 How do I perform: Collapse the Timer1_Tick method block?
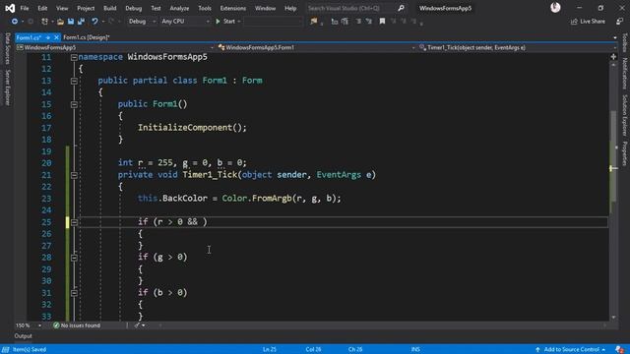pyautogui.click(x=74, y=175)
